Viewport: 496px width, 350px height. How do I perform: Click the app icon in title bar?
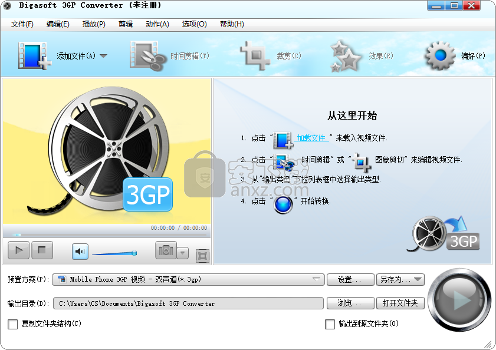[x=7, y=5]
